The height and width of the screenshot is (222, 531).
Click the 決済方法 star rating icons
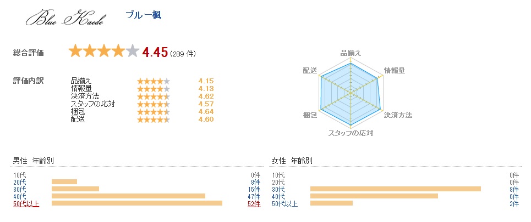point(153,96)
